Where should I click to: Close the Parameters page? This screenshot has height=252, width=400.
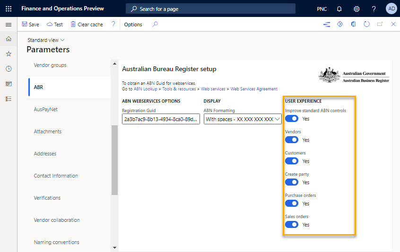[393, 24]
